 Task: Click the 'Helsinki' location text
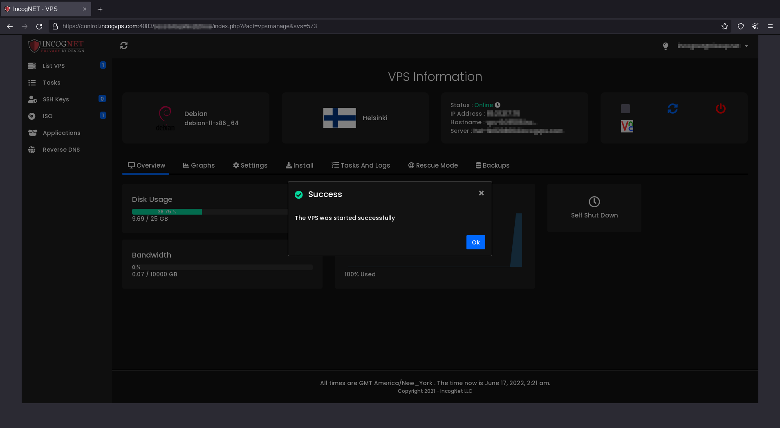point(375,118)
